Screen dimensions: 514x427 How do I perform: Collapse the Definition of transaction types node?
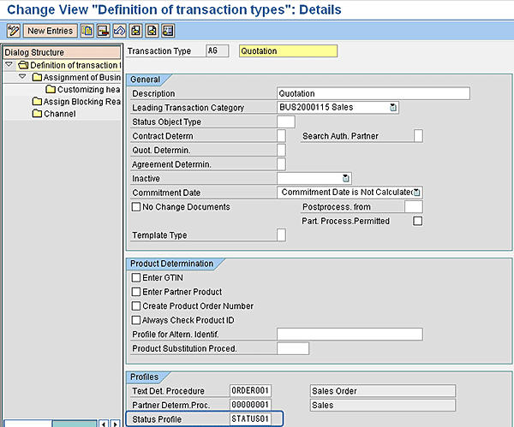9,65
